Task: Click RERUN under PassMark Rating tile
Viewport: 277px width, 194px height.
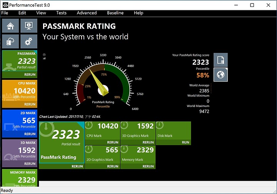Action: (77, 166)
